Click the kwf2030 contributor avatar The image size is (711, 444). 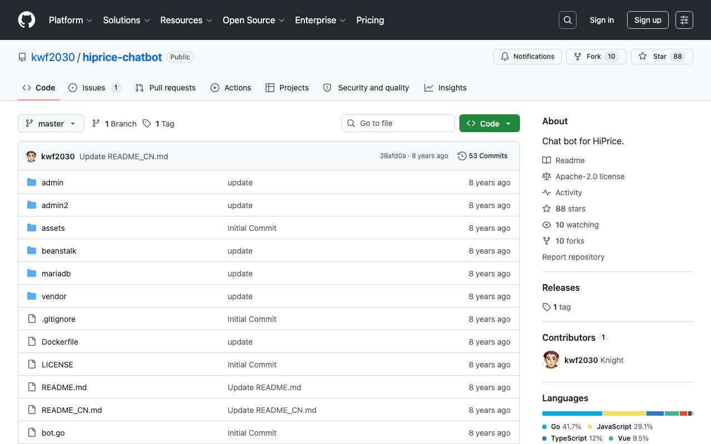pos(551,360)
